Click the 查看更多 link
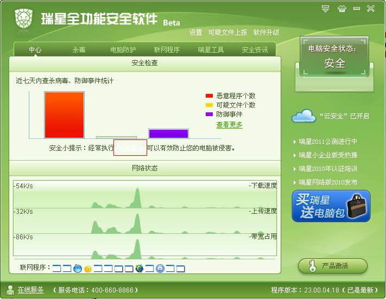The image size is (386, 299). click(x=229, y=125)
